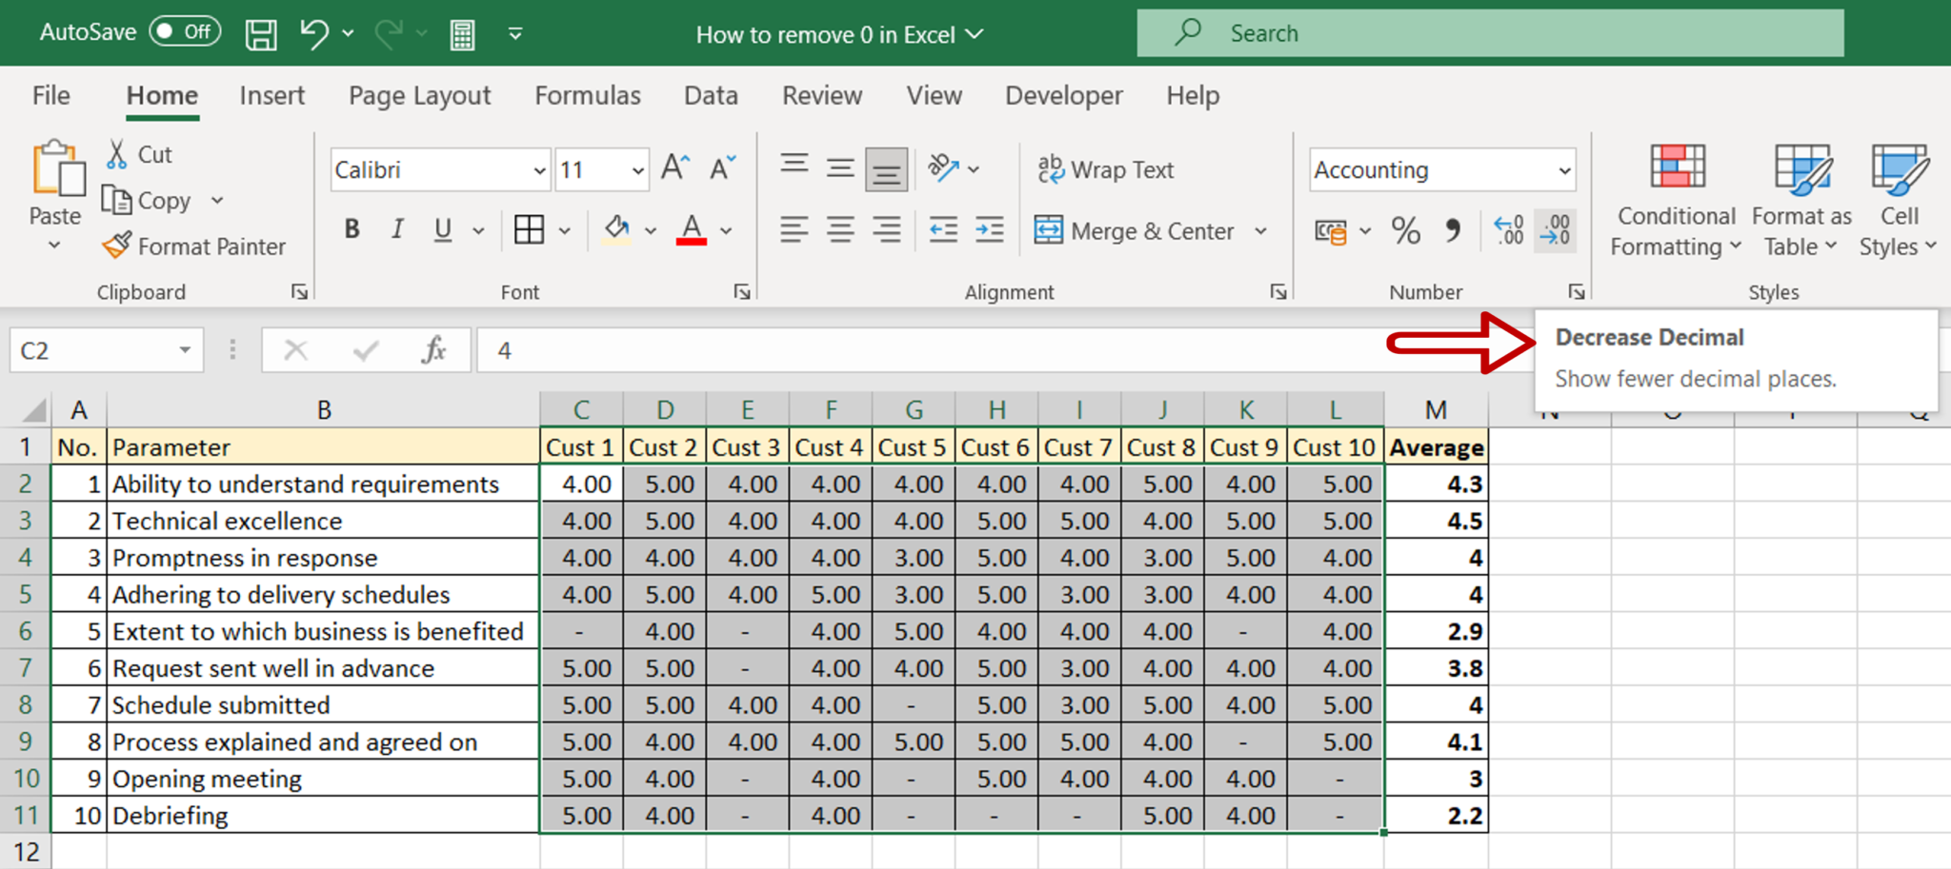This screenshot has height=869, width=1951.
Task: Toggle Italic formatting
Action: pyautogui.click(x=397, y=229)
